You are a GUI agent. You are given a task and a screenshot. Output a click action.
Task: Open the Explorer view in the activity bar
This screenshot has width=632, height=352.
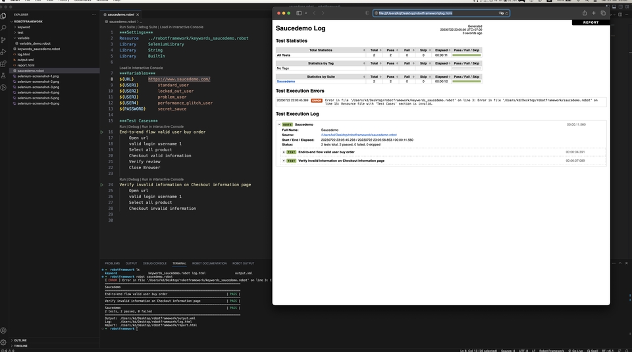3,16
